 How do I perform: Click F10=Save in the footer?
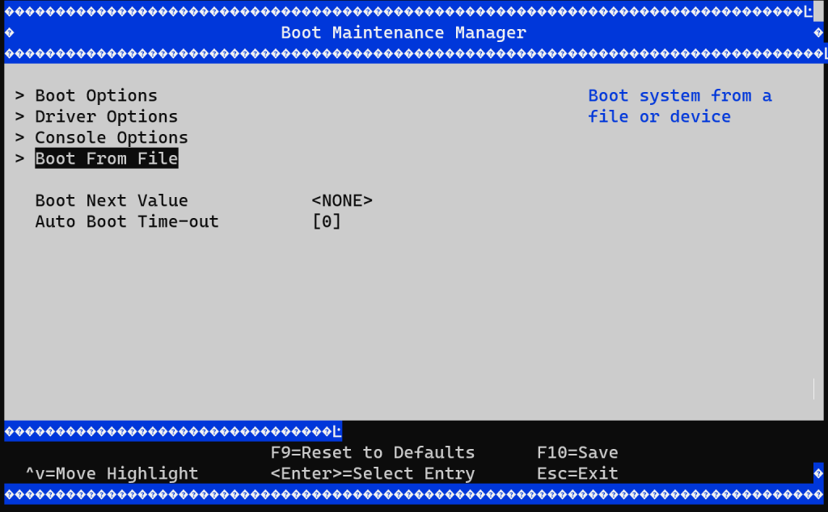point(577,453)
